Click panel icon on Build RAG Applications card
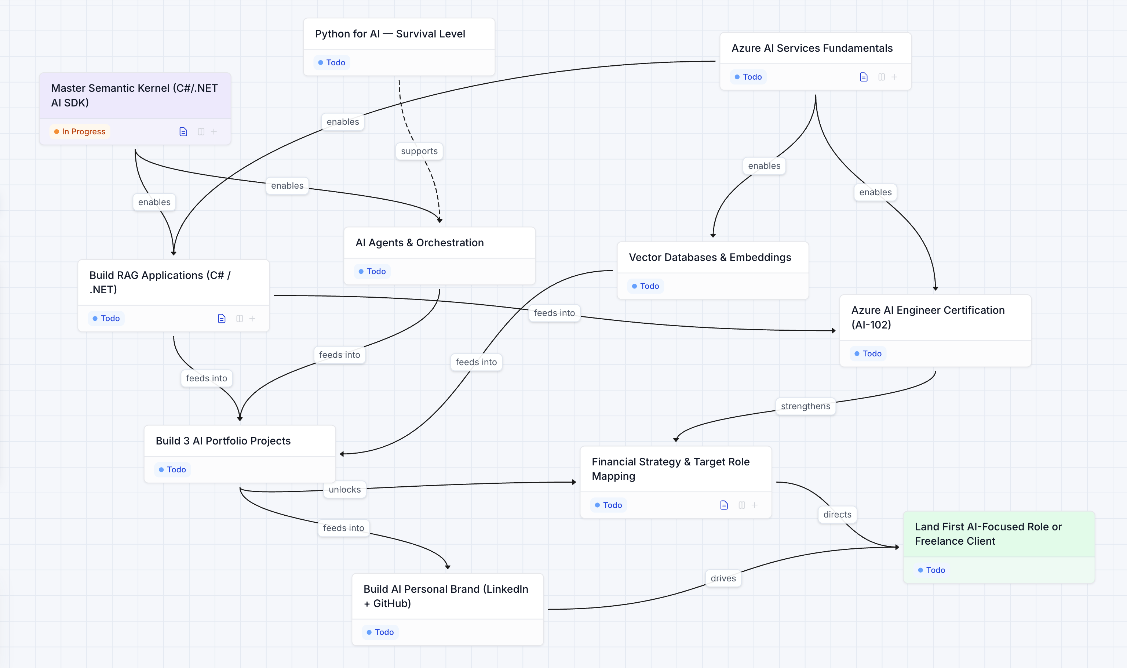This screenshot has width=1127, height=668. click(x=239, y=318)
